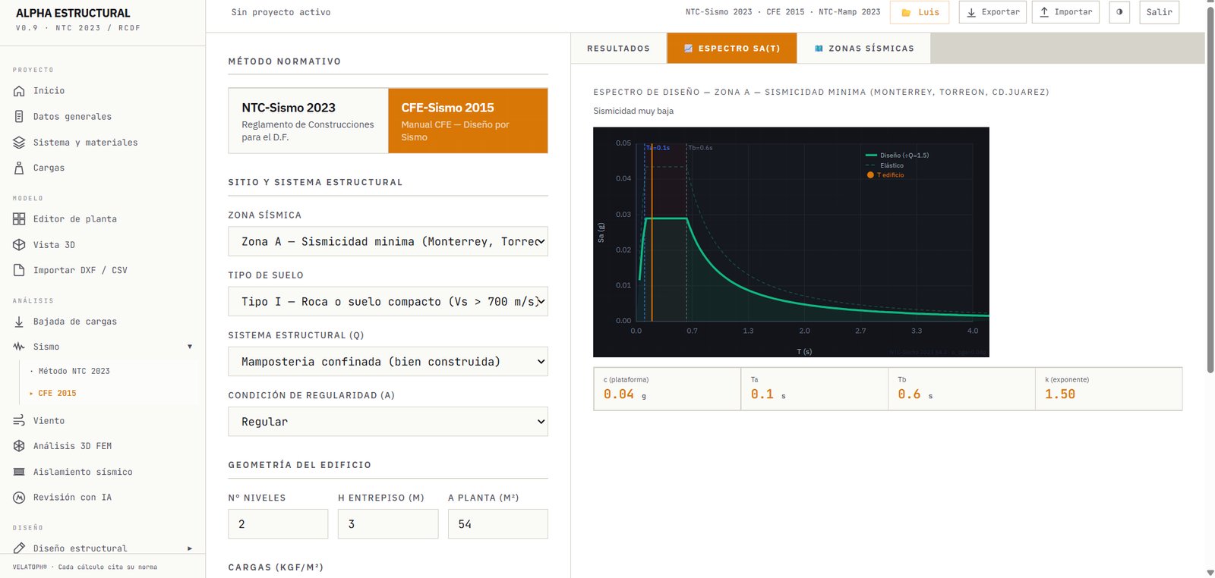Click the Luis project button
The width and height of the screenshot is (1215, 578).
click(x=920, y=12)
